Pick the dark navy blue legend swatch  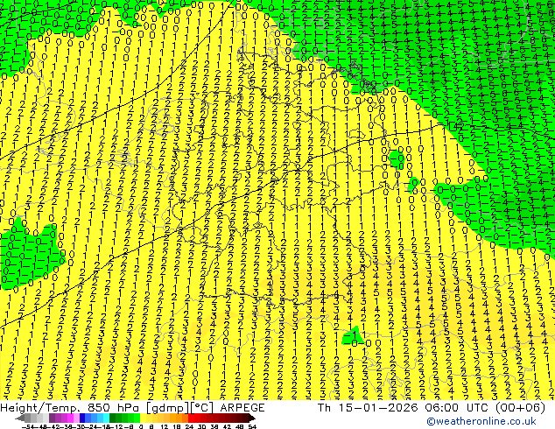coord(82,418)
